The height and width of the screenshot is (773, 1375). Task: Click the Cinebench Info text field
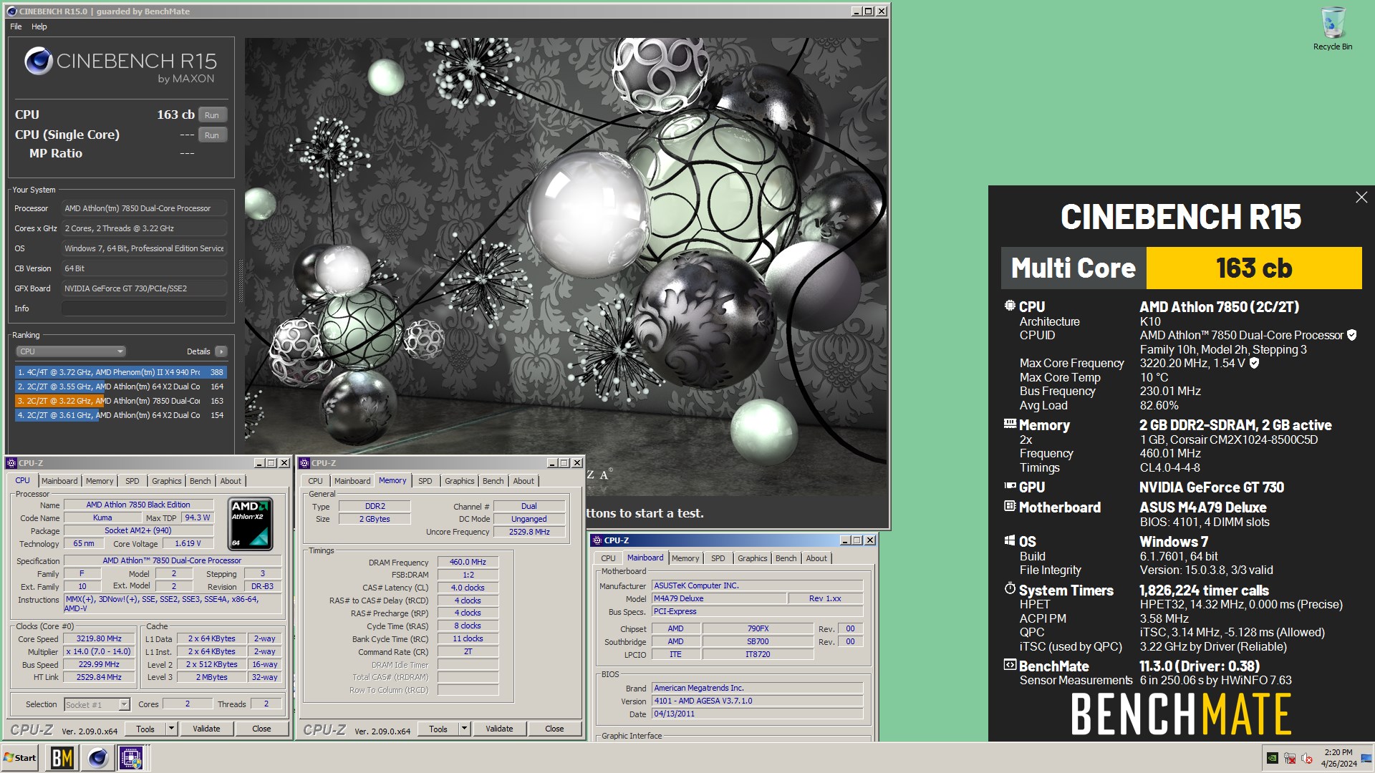pos(144,308)
